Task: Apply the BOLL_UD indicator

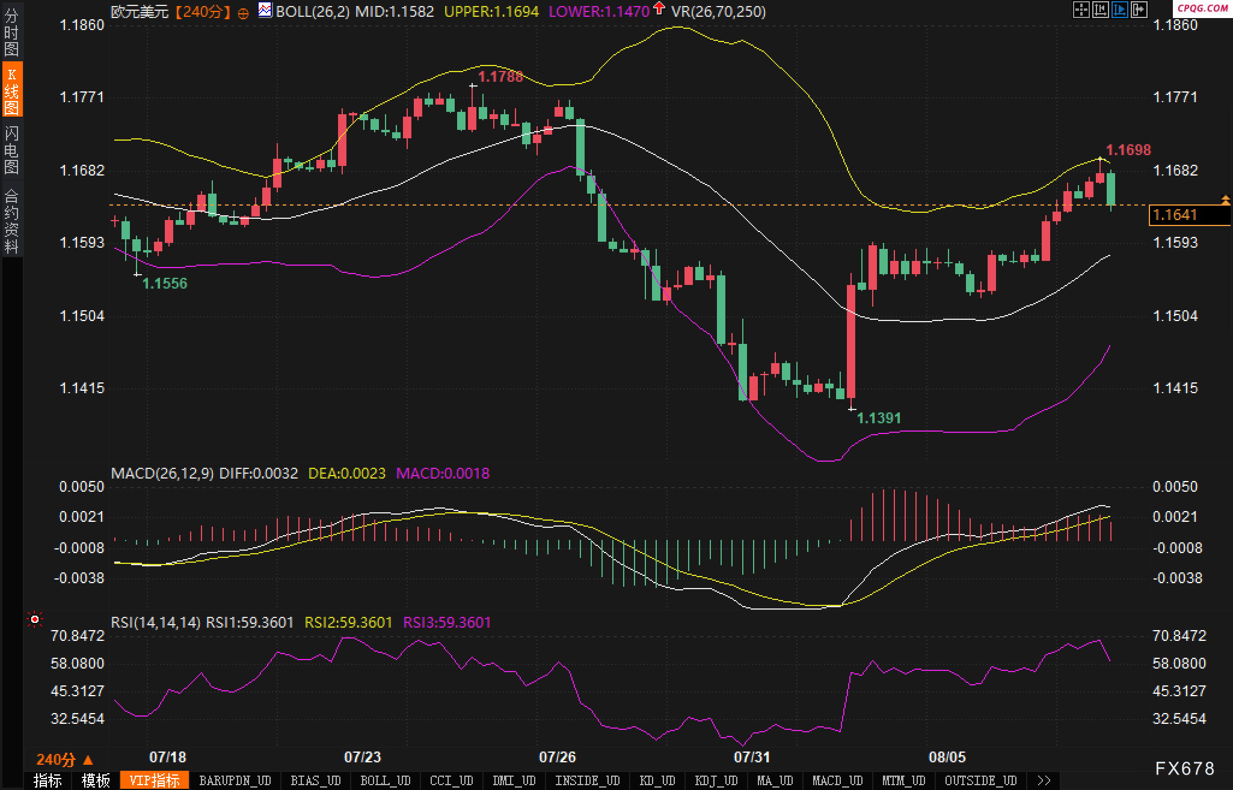Action: [x=385, y=780]
